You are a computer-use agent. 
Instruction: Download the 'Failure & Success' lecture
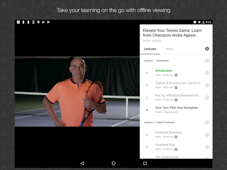coord(207,85)
